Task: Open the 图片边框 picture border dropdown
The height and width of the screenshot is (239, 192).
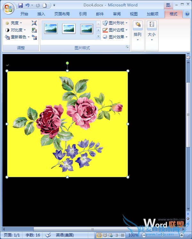Action: [115, 30]
